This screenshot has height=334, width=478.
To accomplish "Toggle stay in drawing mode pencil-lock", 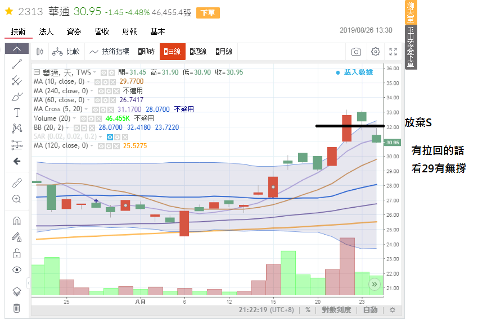I will [x=17, y=237].
